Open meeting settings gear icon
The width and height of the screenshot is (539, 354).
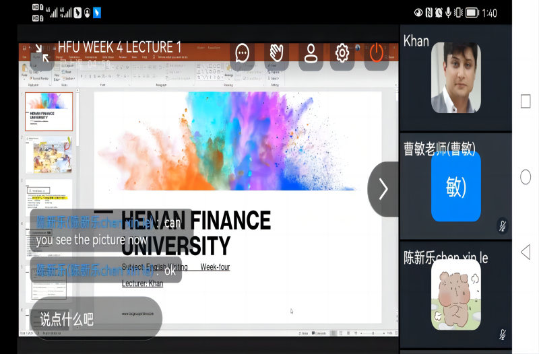pyautogui.click(x=342, y=53)
